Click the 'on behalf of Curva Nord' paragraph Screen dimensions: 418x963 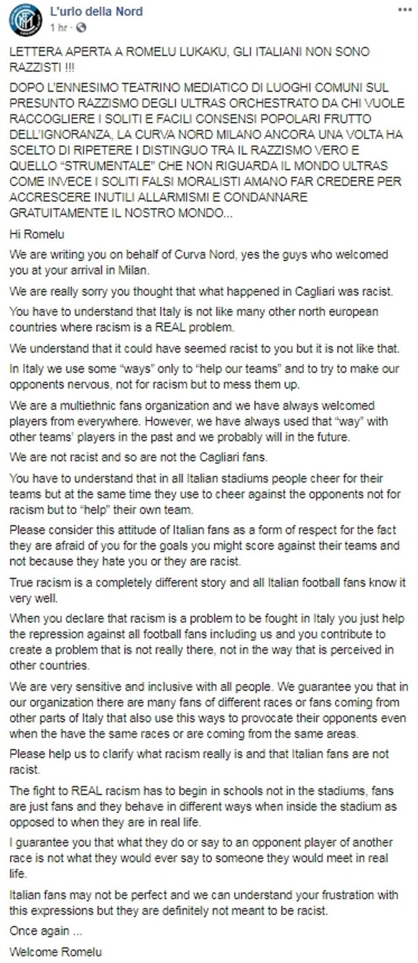[199, 262]
